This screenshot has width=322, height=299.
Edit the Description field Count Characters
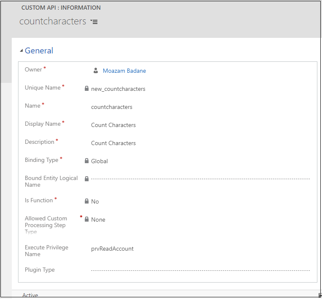(113, 143)
